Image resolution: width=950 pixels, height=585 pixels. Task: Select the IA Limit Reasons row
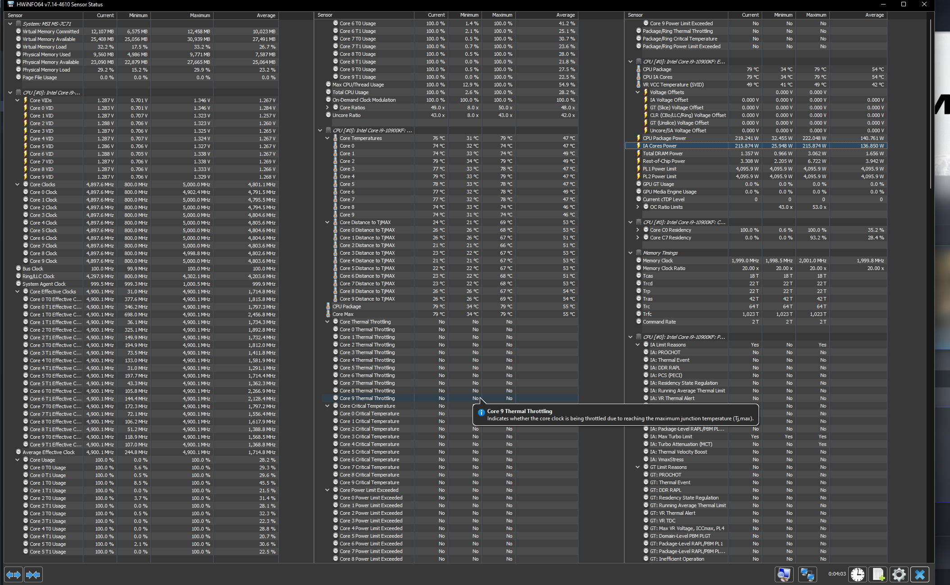[668, 345]
